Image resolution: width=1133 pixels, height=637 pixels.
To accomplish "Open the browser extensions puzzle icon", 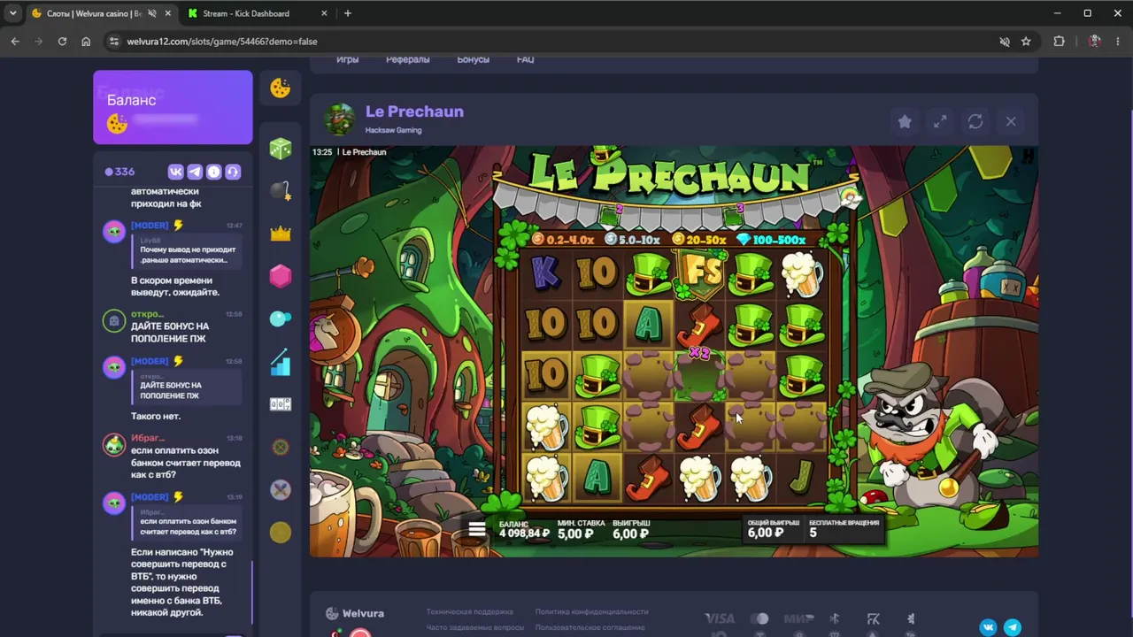I will [1059, 42].
